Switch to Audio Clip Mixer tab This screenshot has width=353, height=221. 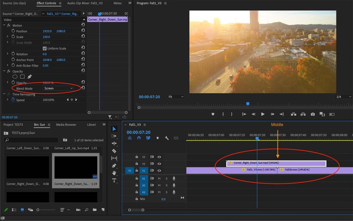click(85, 3)
